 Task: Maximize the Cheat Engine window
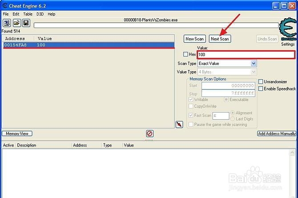click(x=284, y=6)
